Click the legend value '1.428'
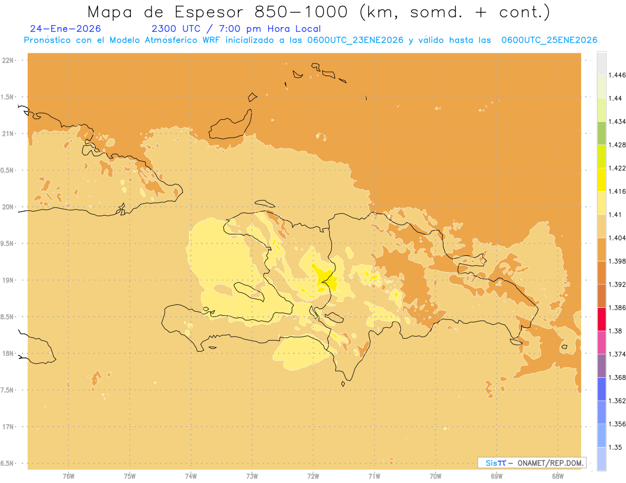 617,145
